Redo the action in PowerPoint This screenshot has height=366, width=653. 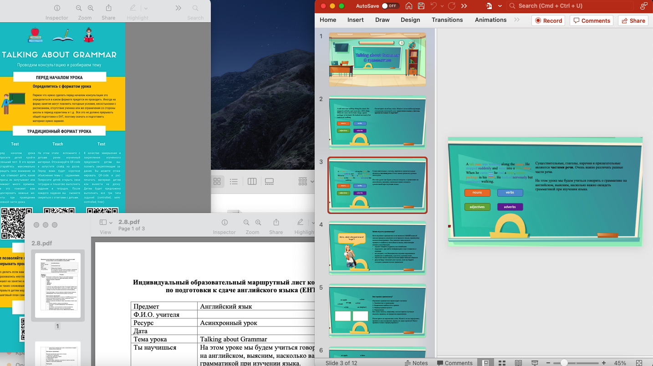click(451, 6)
